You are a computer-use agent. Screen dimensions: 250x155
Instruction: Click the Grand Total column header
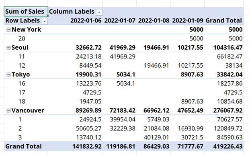[224, 20]
